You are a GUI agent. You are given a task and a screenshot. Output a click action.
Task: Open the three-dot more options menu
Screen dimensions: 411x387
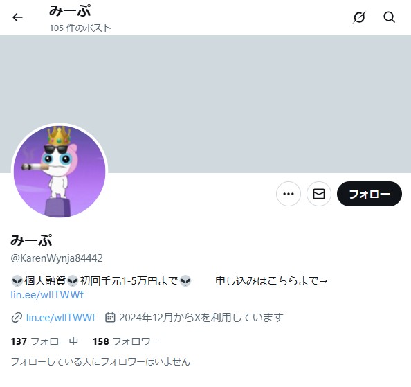pos(289,194)
